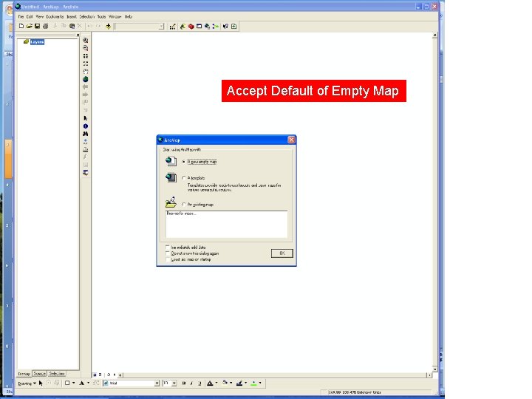The width and height of the screenshot is (532, 399).
Task: Click the Fixed Zoom In arrows icon
Action: [x=86, y=56]
